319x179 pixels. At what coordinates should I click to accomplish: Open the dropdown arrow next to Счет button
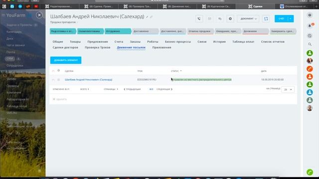(x=291, y=19)
